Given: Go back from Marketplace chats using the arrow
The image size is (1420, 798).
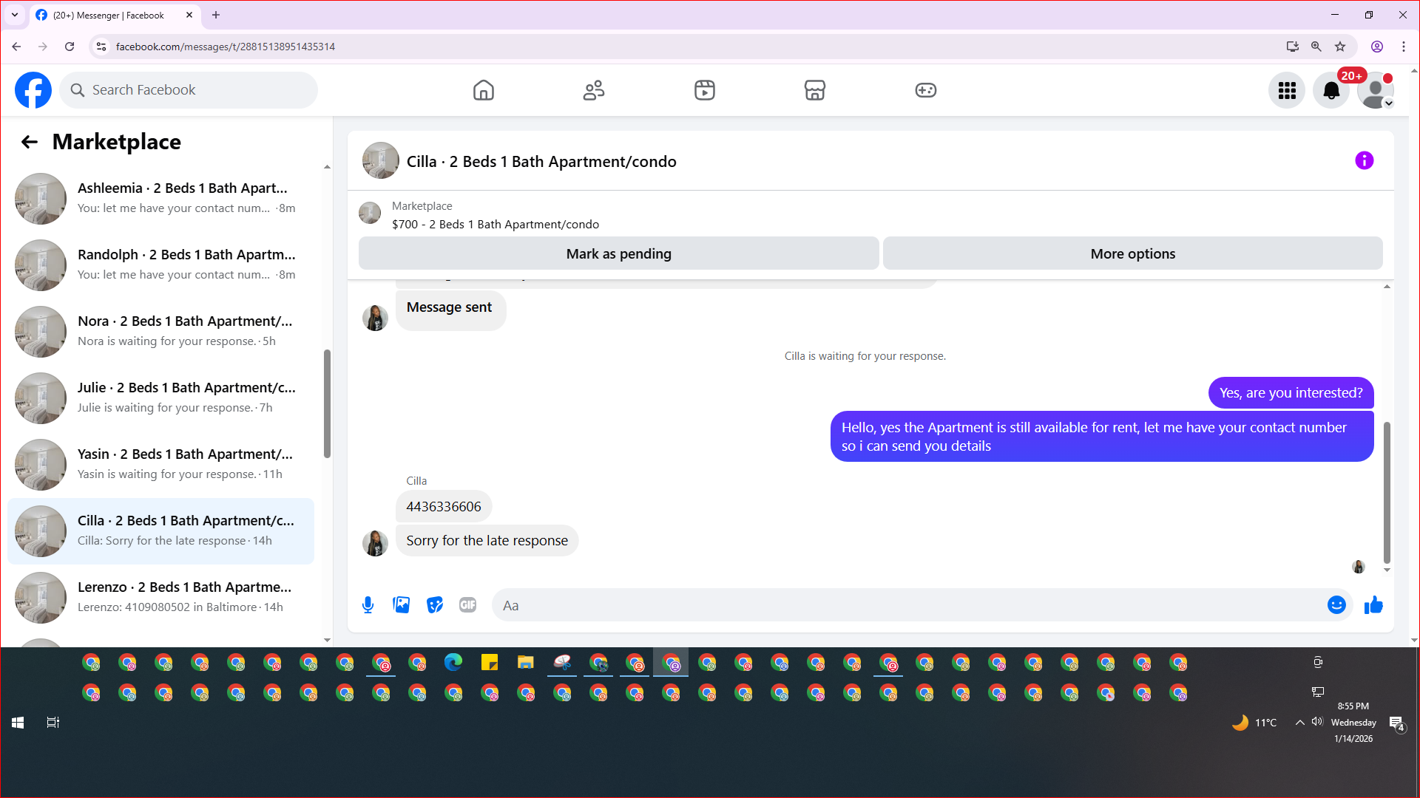Looking at the screenshot, I should point(29,142).
